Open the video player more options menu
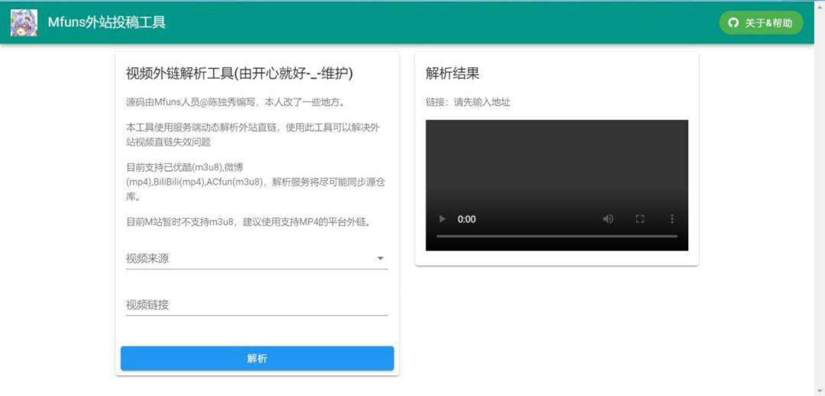The height and width of the screenshot is (396, 825). pyautogui.click(x=672, y=219)
